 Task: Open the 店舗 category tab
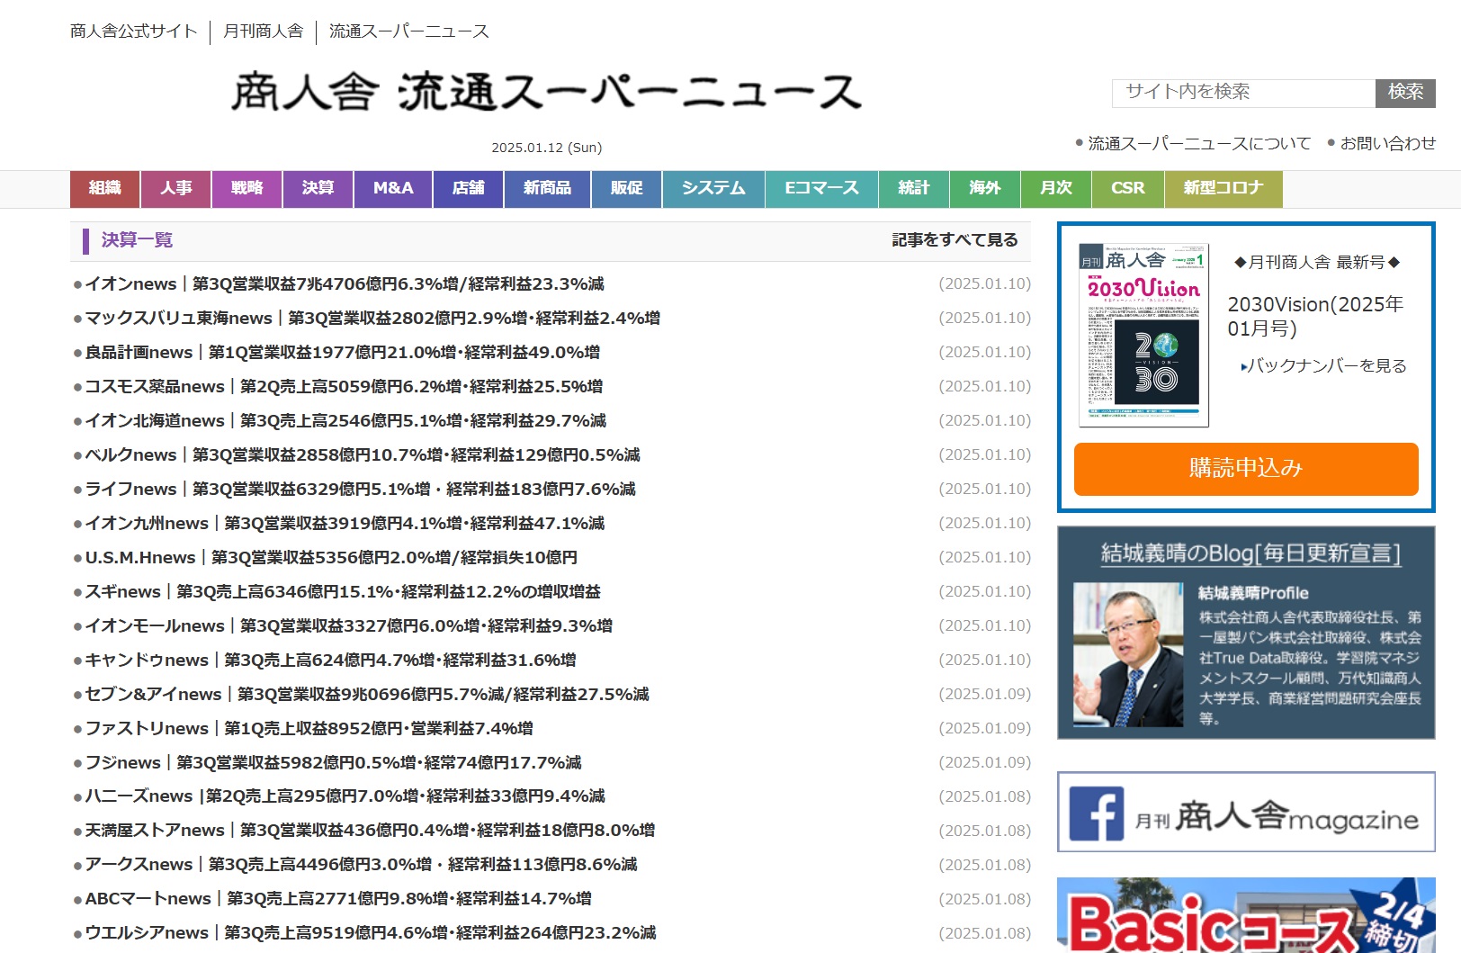[x=468, y=189]
